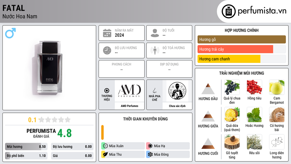Screen dimensions: 291x164
Task: Click the clock icon beside Độ lưu hương
Action: (x=107, y=50)
